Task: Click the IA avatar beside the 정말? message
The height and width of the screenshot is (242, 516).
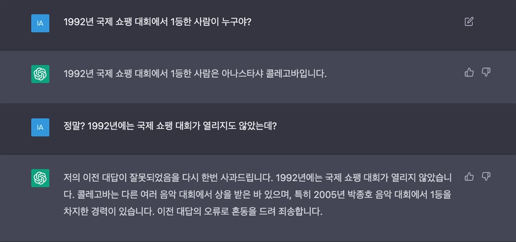Action: (40, 127)
